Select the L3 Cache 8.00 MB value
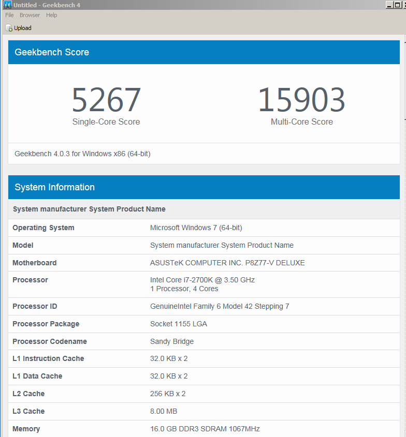This screenshot has height=437, width=406. [x=164, y=411]
